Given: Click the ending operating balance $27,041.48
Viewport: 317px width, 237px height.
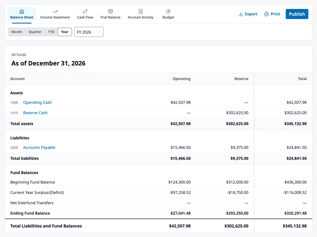Looking at the screenshot, I should tap(180, 213).
